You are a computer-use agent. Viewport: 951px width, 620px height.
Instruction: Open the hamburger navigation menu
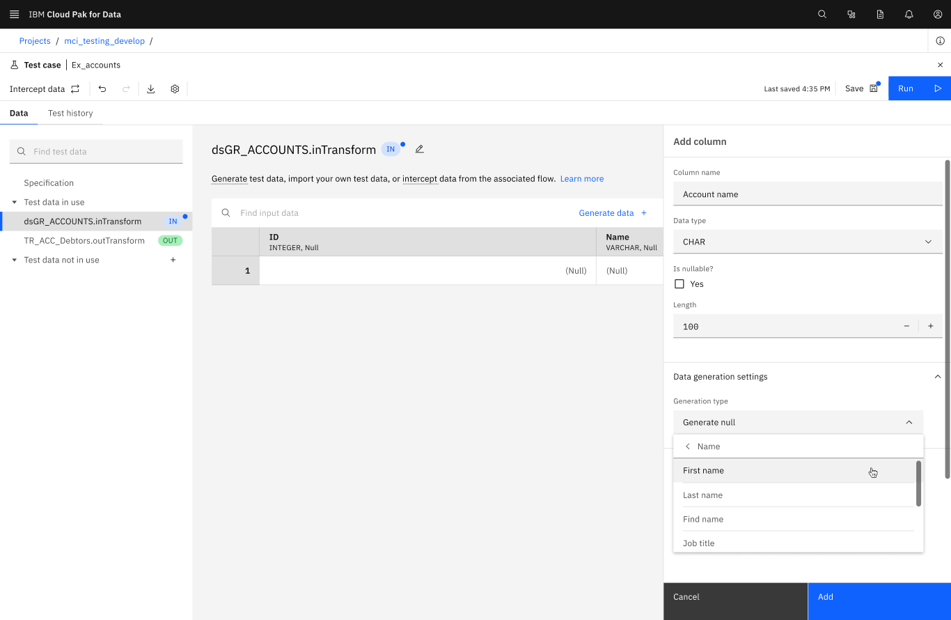click(14, 14)
